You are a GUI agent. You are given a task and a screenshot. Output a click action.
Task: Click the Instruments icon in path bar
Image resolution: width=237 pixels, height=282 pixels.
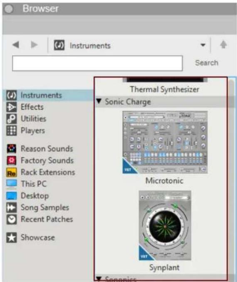[59, 45]
